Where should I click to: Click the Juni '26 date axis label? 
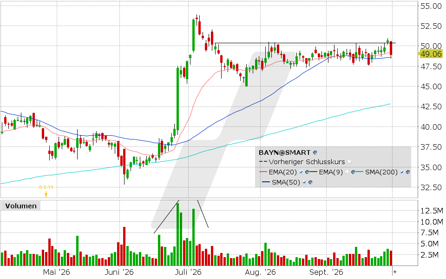click(x=119, y=272)
